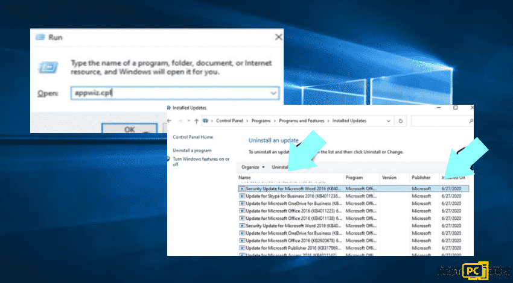513x283 pixels.
Task: Click 6/27/2020 in the Skype for Business row
Action: (451, 196)
